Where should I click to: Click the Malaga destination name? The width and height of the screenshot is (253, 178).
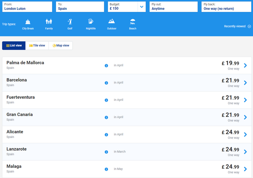tap(14, 166)
